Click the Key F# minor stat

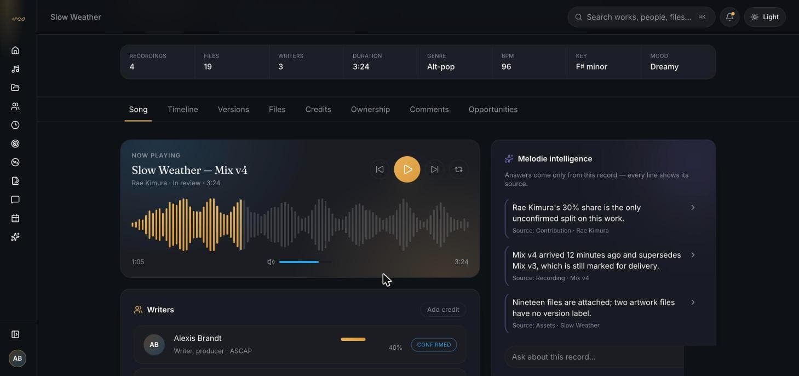604,61
